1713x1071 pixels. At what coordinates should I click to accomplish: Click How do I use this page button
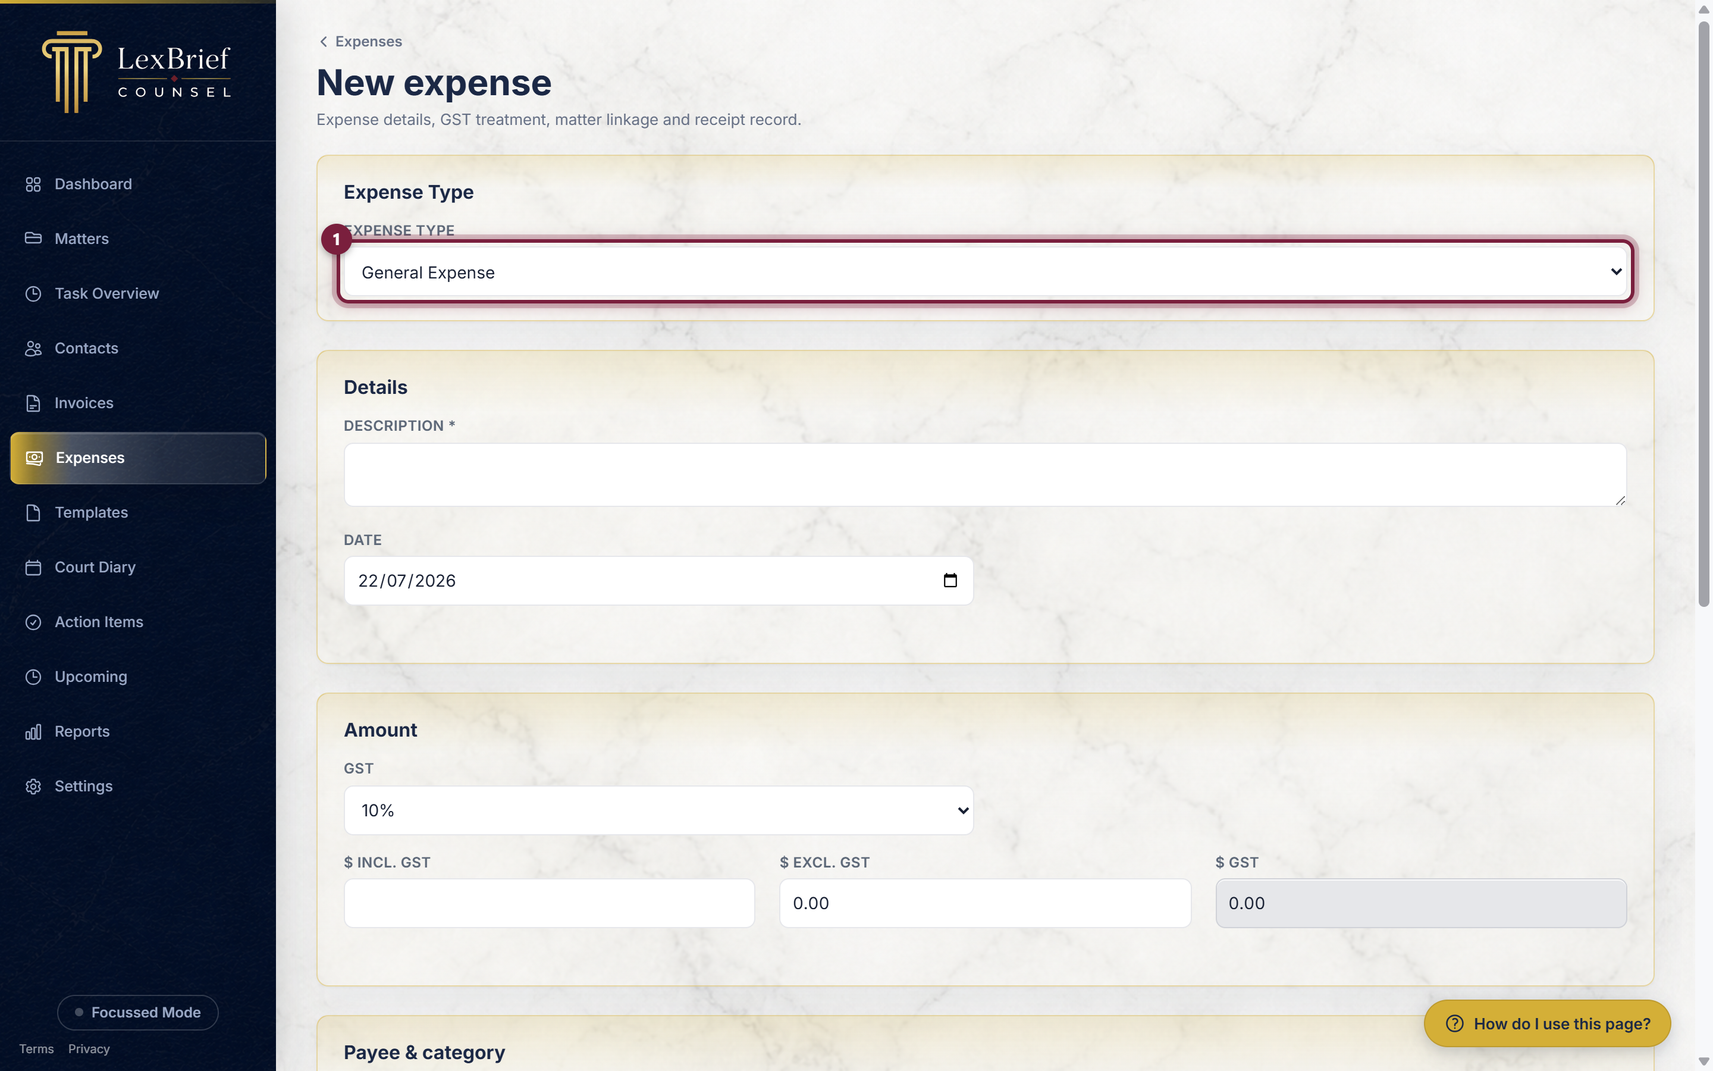[x=1548, y=1023]
